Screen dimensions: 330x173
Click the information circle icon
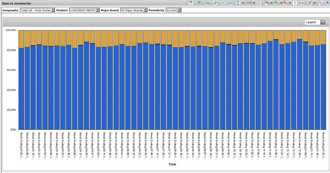(259, 3)
